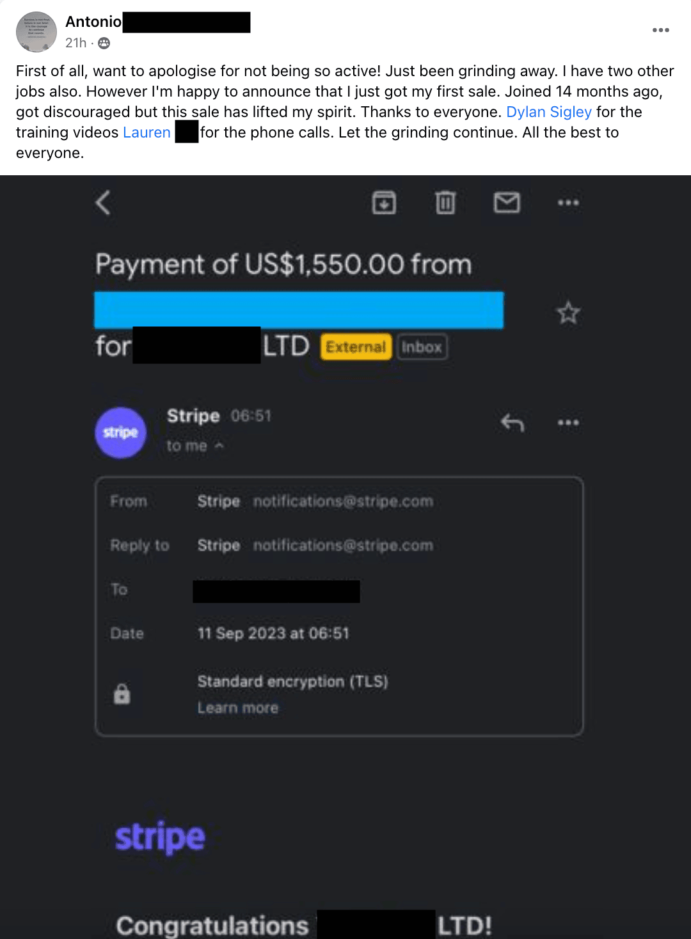Select the yellow External label
Viewport: 691px width, 939px height.
click(356, 347)
